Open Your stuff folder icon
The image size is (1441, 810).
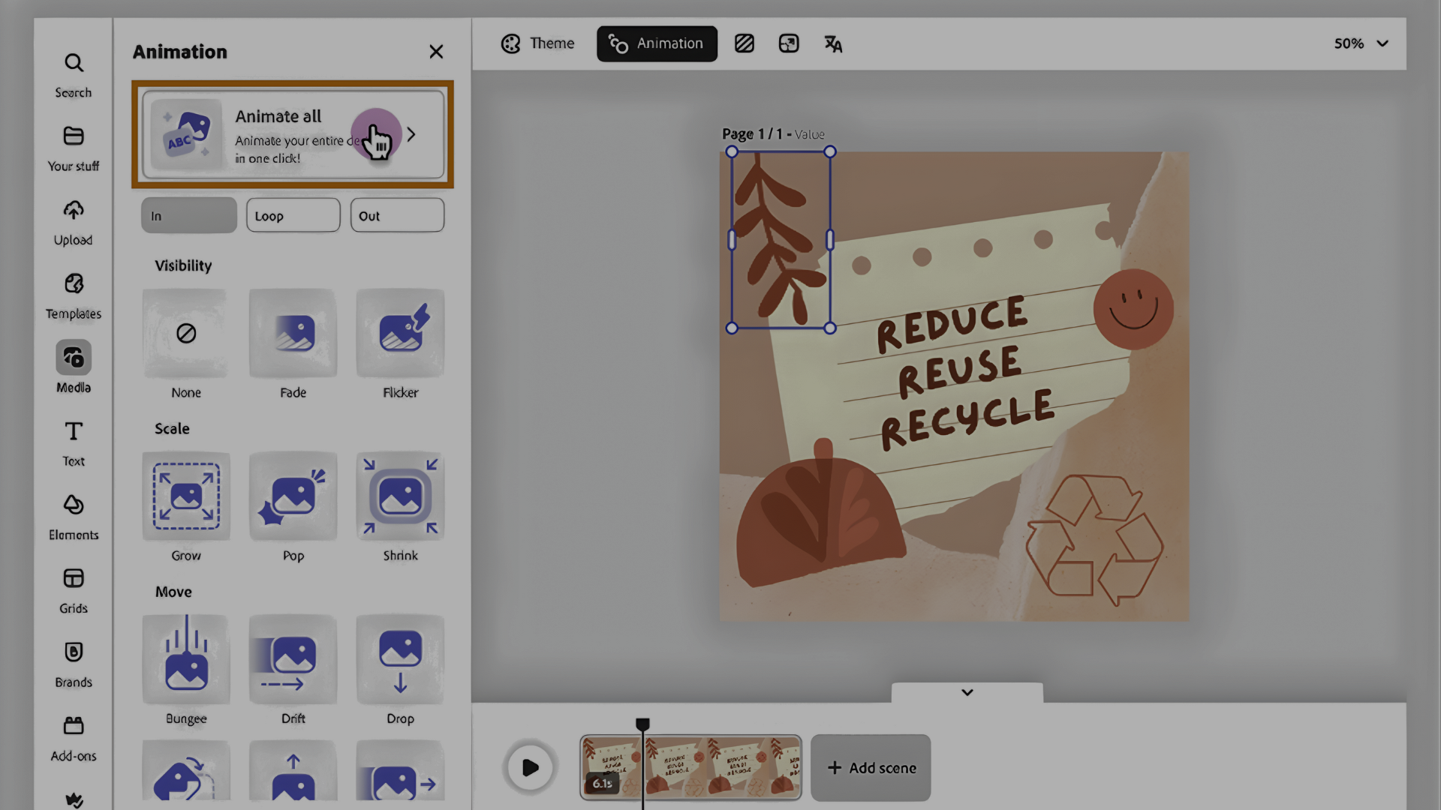74,148
